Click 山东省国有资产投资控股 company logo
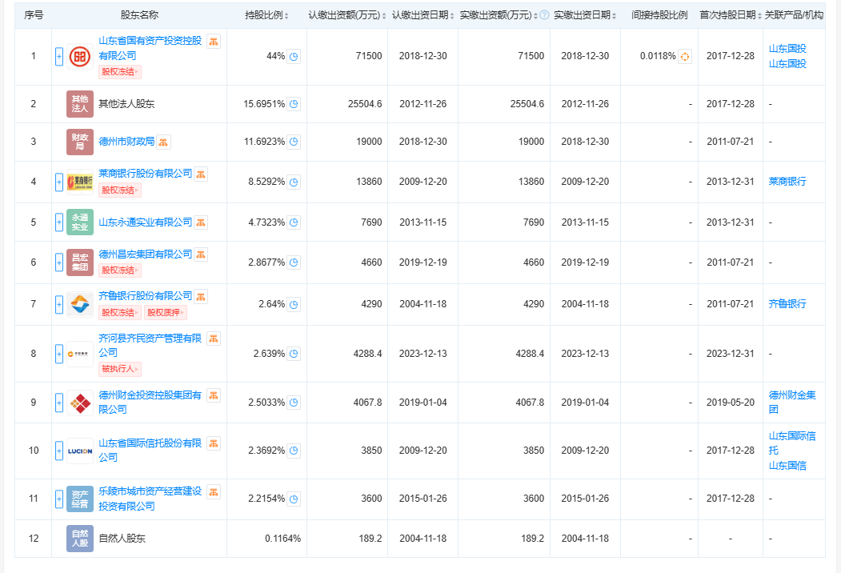 80,56
